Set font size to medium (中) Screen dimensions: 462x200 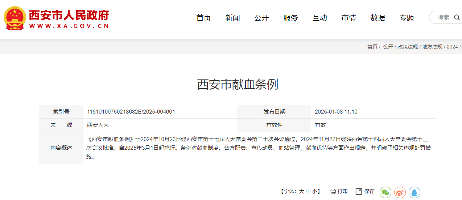308,192
